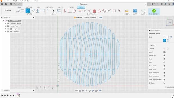Select the Mirror tool in Create group
174x98 pixels.
pyautogui.click(x=38, y=11)
